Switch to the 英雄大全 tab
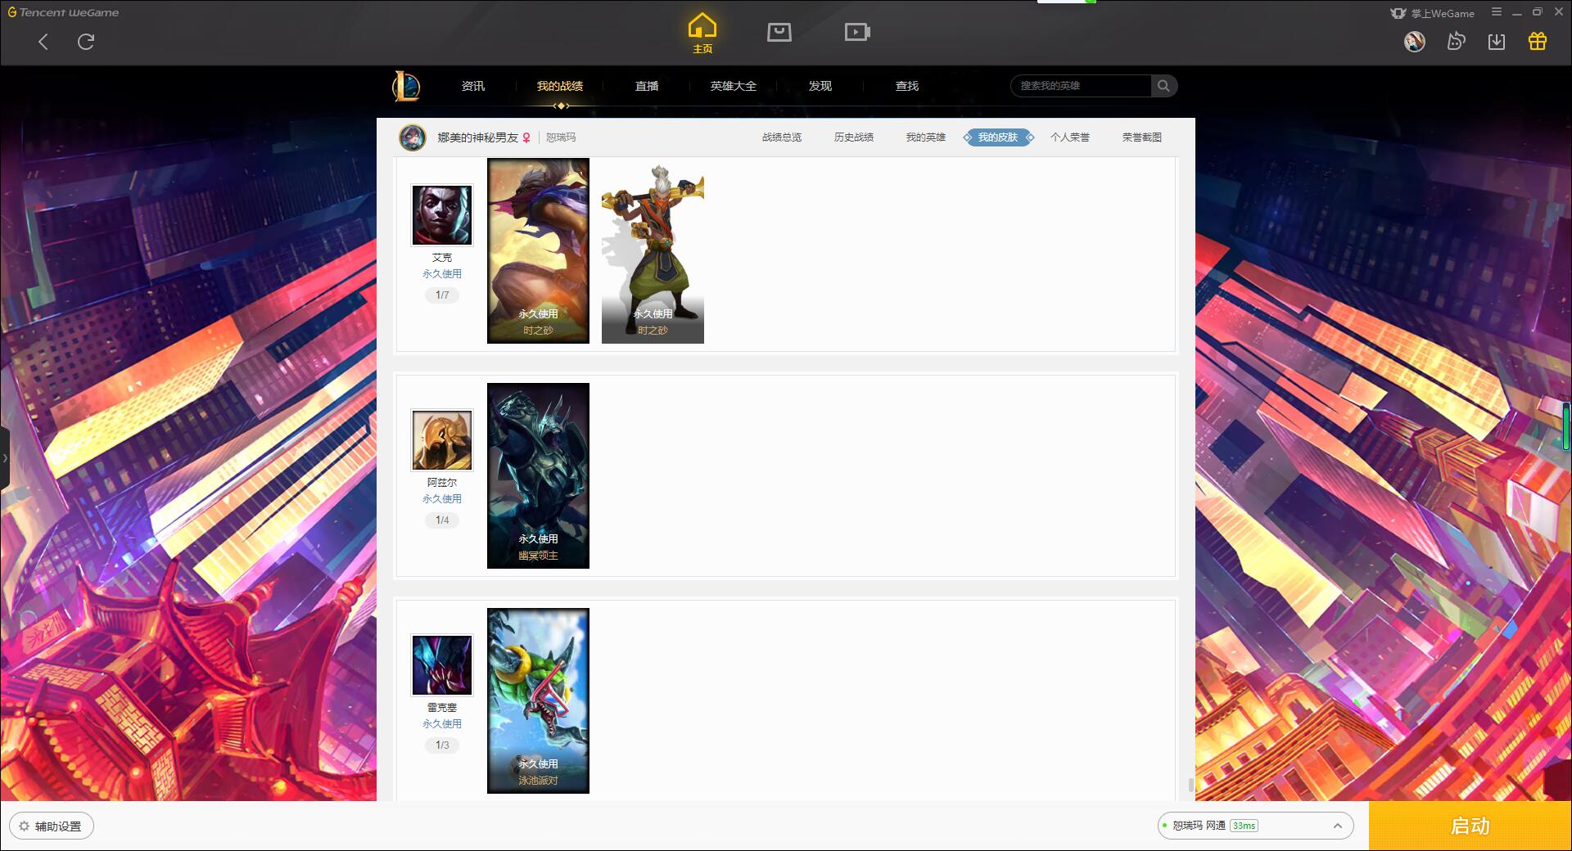Image resolution: width=1572 pixels, height=851 pixels. 734,86
